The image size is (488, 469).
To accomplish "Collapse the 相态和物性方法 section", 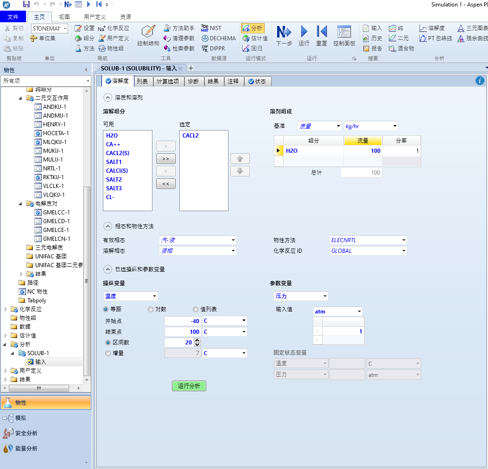I will 108,226.
